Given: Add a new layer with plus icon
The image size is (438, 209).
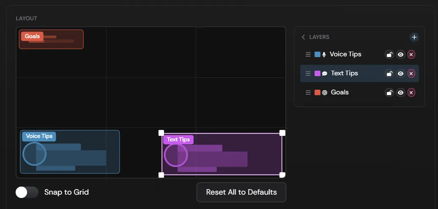Looking at the screenshot, I should click(x=414, y=37).
